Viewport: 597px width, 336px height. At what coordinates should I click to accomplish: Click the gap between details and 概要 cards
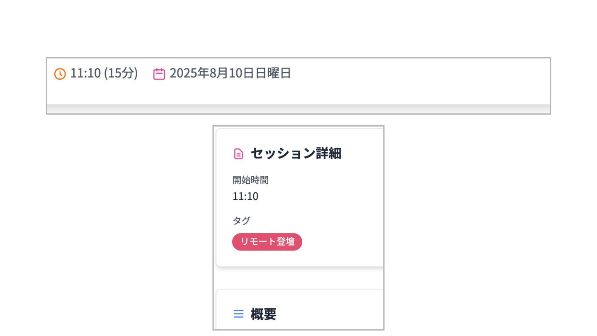pos(298,278)
